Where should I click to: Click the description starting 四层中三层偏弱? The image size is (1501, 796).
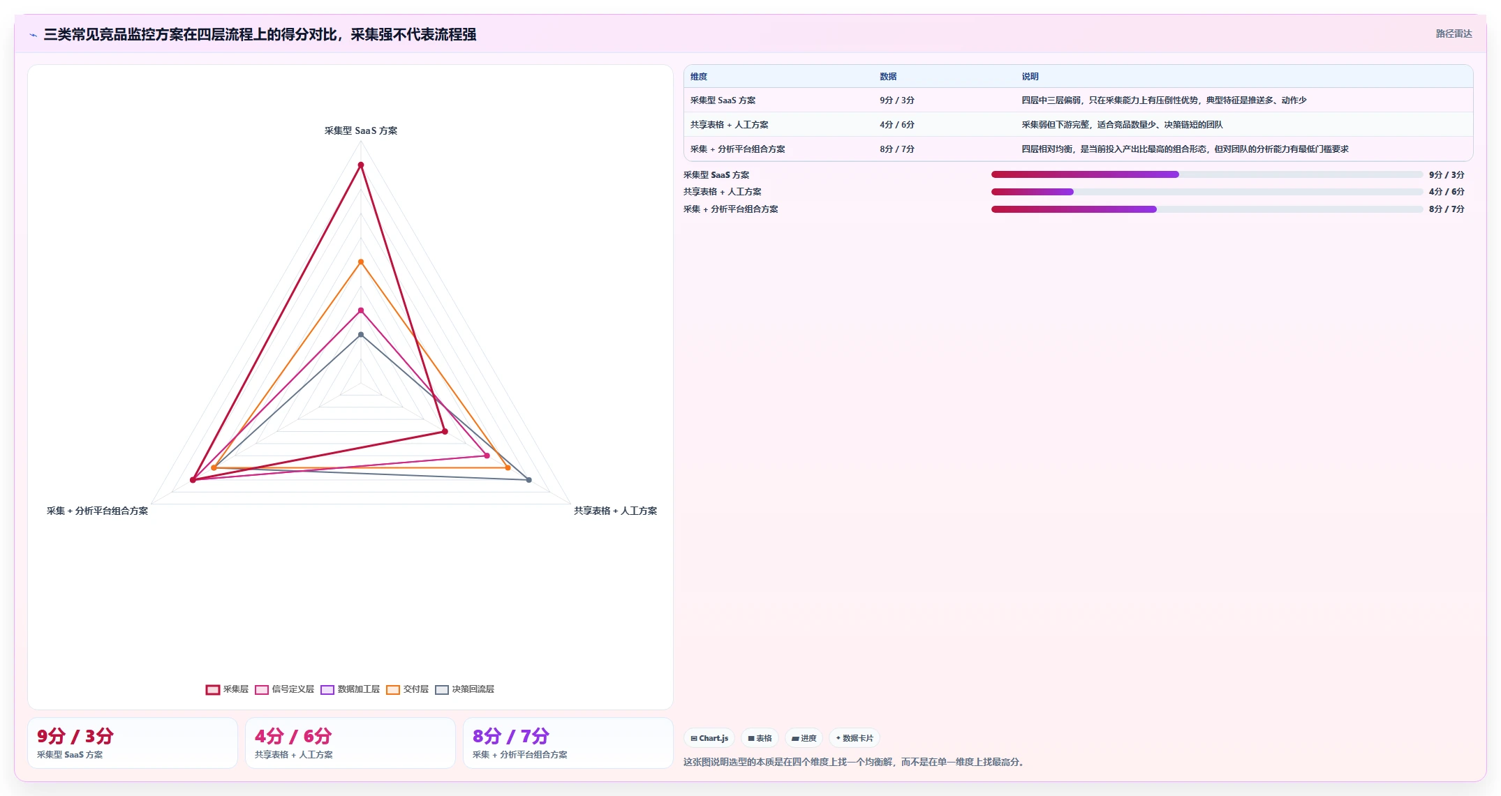click(1164, 100)
